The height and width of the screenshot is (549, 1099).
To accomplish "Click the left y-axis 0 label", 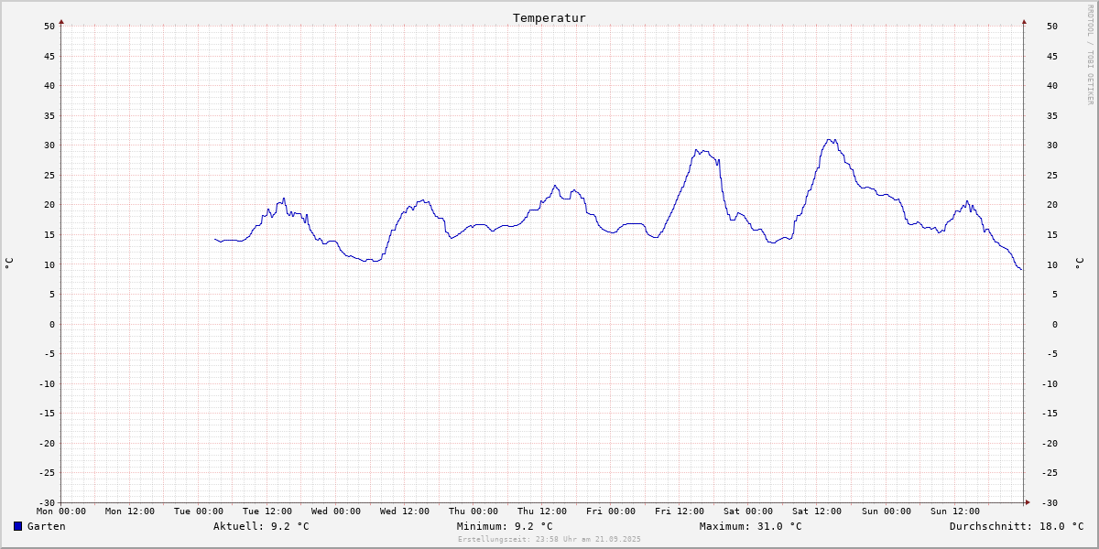I will [x=52, y=324].
